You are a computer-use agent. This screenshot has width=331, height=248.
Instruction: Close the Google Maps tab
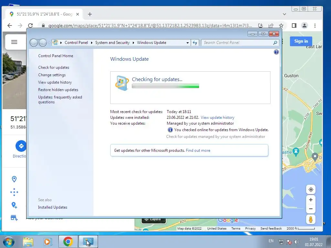pos(78,14)
